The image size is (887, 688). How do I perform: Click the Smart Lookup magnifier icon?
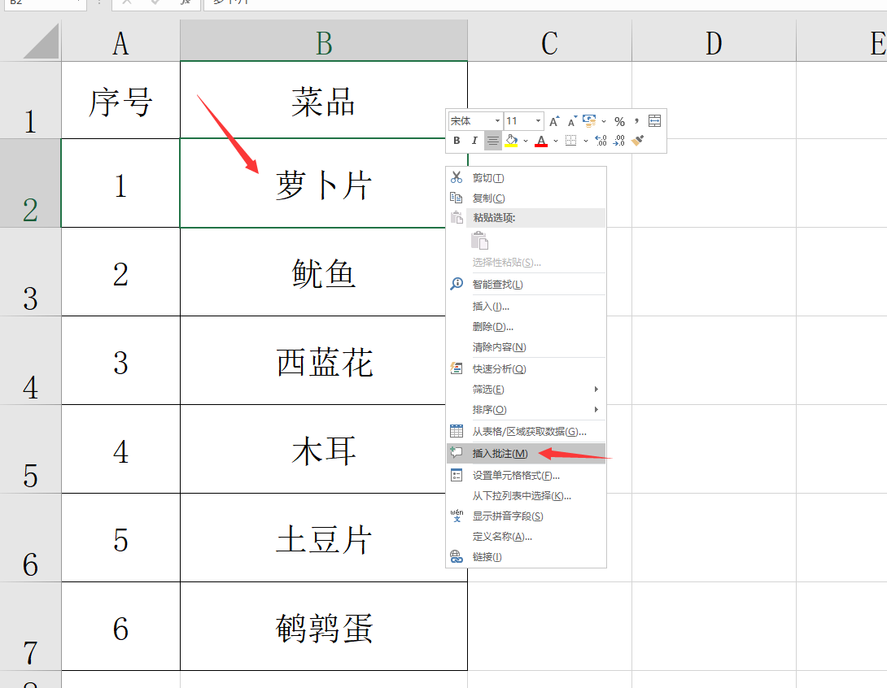tap(455, 283)
